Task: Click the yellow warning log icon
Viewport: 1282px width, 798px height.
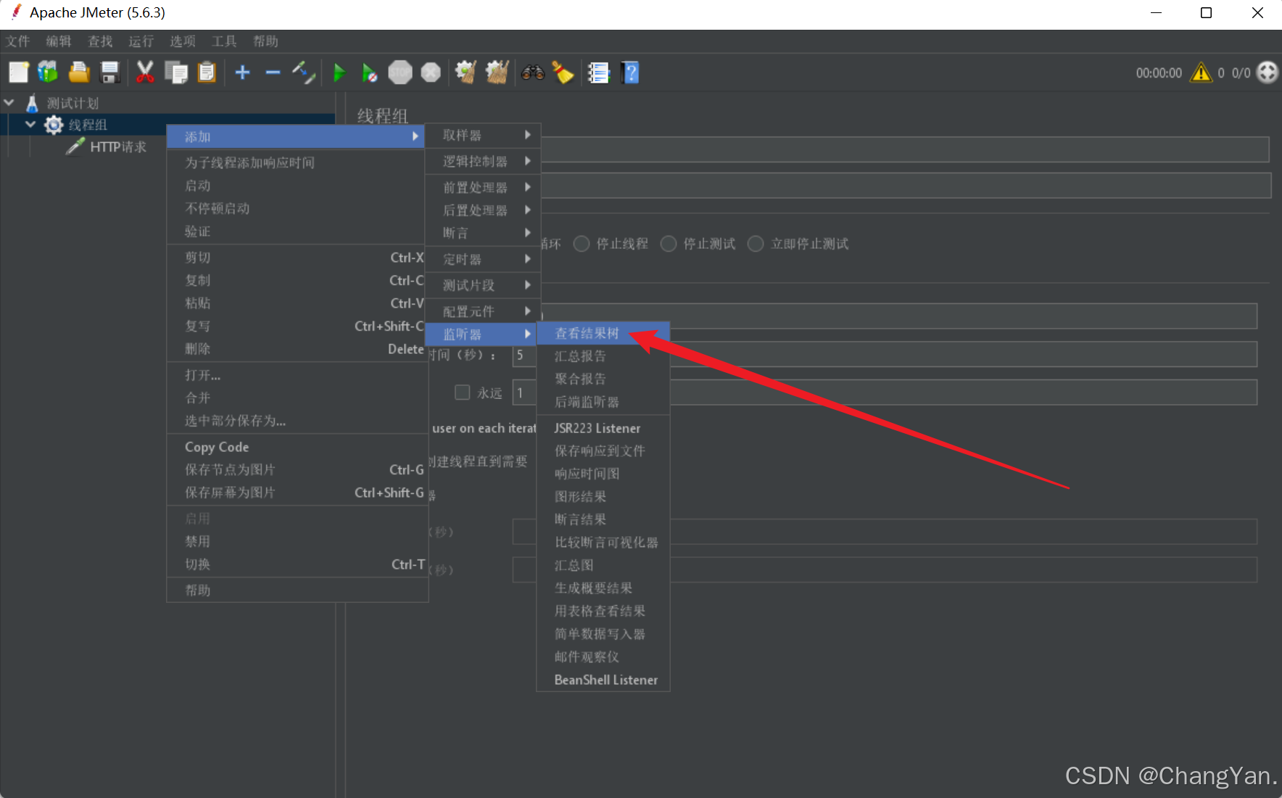Action: tap(1201, 73)
